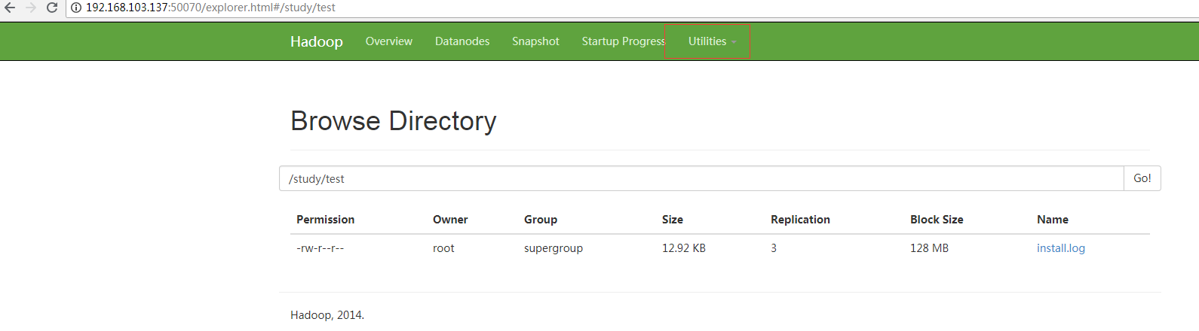Screen dimensions: 1199x331
Task: Click the 128 MB block size value
Action: coord(929,248)
